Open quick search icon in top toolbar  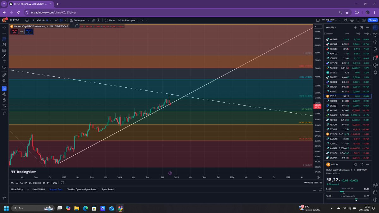(x=346, y=20)
